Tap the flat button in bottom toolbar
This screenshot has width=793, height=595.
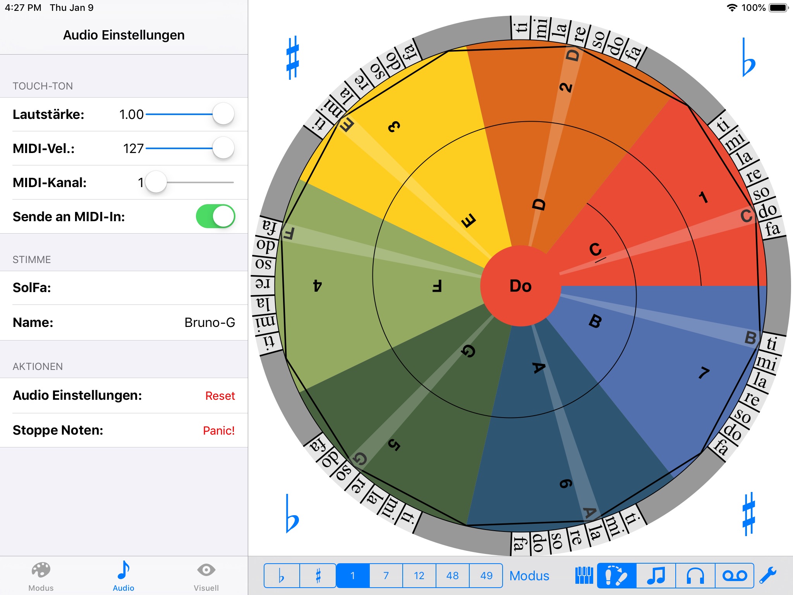pos(281,576)
